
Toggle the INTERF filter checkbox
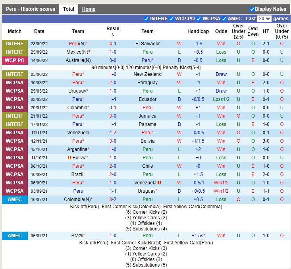click(x=146, y=19)
